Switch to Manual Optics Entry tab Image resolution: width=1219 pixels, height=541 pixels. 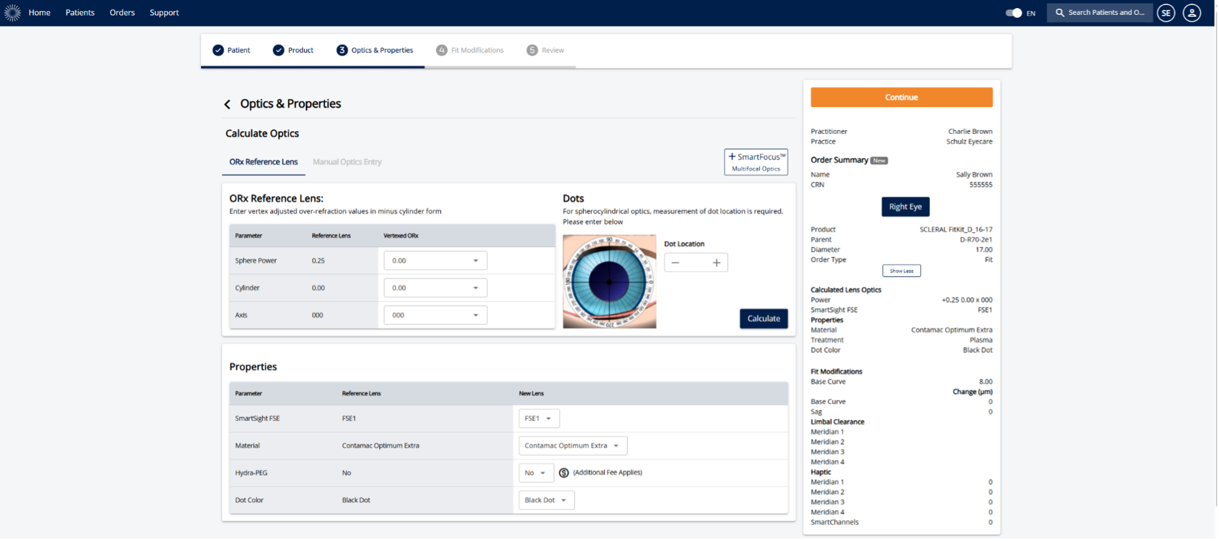[347, 162]
